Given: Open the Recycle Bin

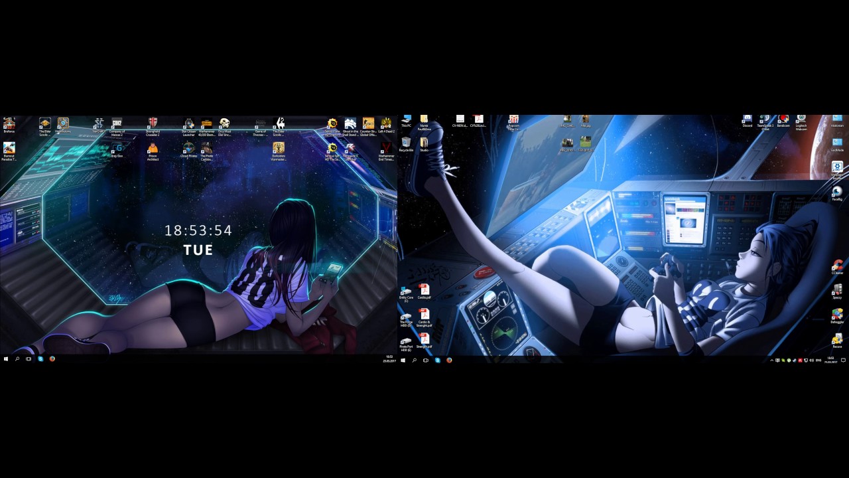Looking at the screenshot, I should tap(406, 143).
